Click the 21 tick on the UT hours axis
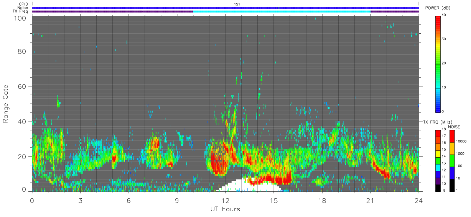Screen dimensions: 471x217 [370, 201]
